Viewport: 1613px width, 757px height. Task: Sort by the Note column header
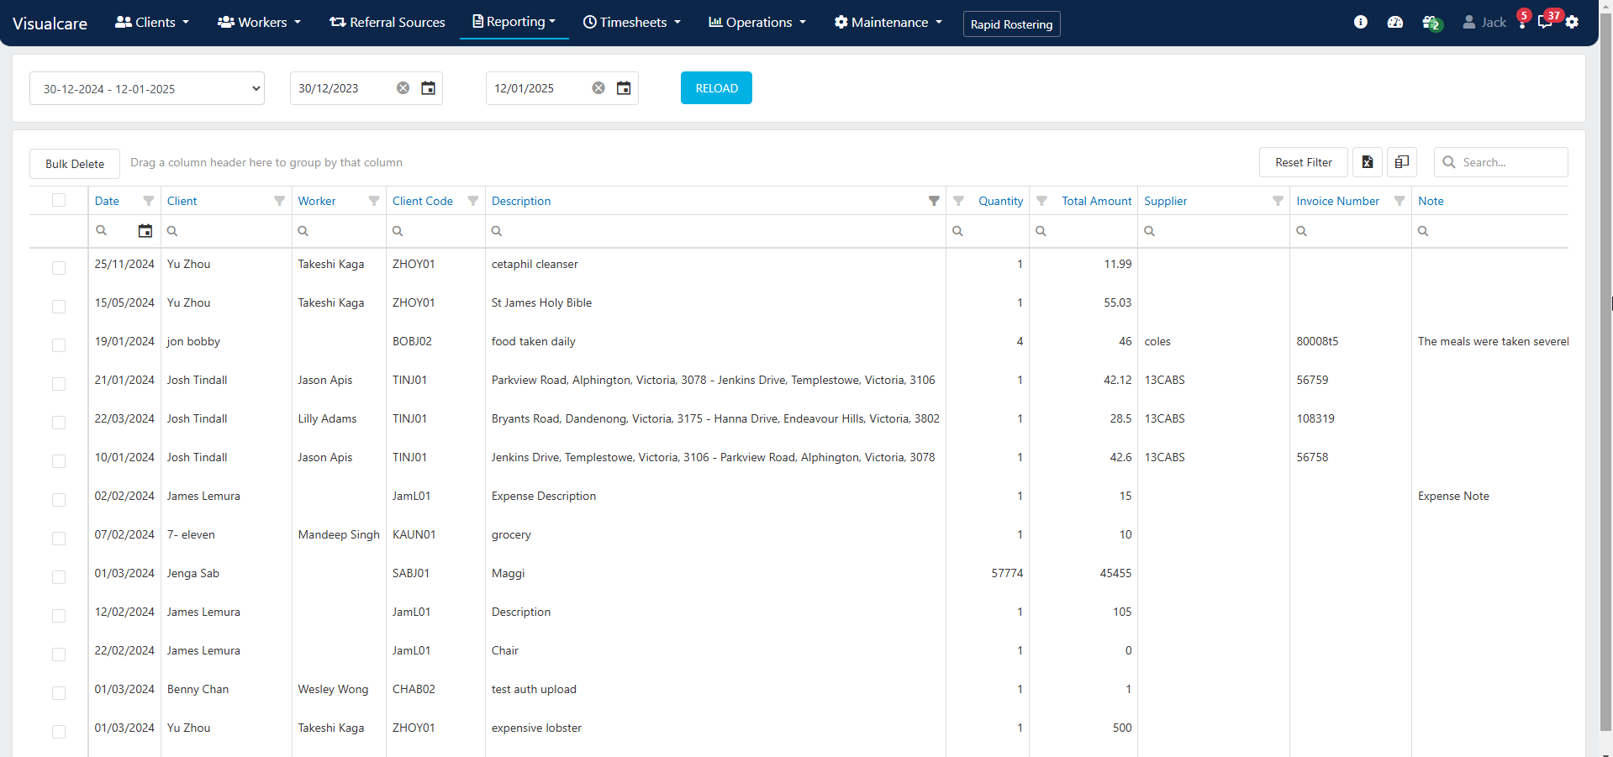[x=1431, y=201]
